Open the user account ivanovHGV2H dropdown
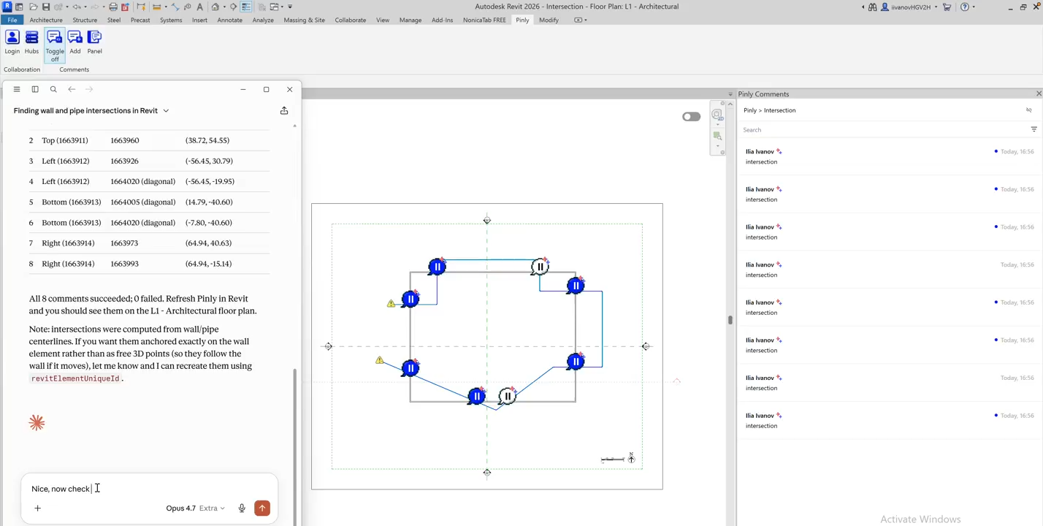The image size is (1043, 526). 909,7
